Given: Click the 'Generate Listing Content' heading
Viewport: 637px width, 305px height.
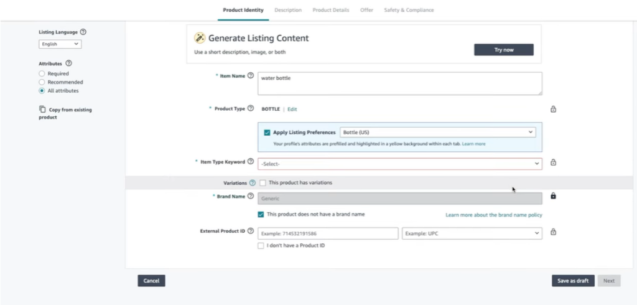Looking at the screenshot, I should click(258, 38).
